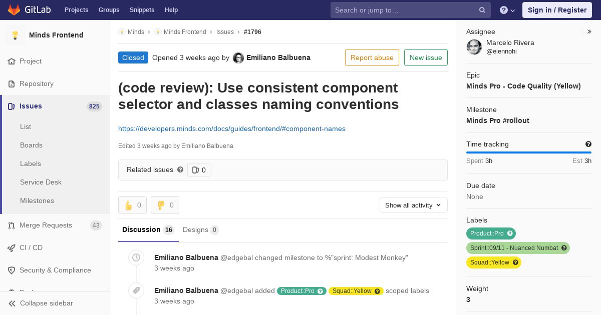The height and width of the screenshot is (315, 601).
Task: Open the Issues sidebar section
Action: click(55, 106)
